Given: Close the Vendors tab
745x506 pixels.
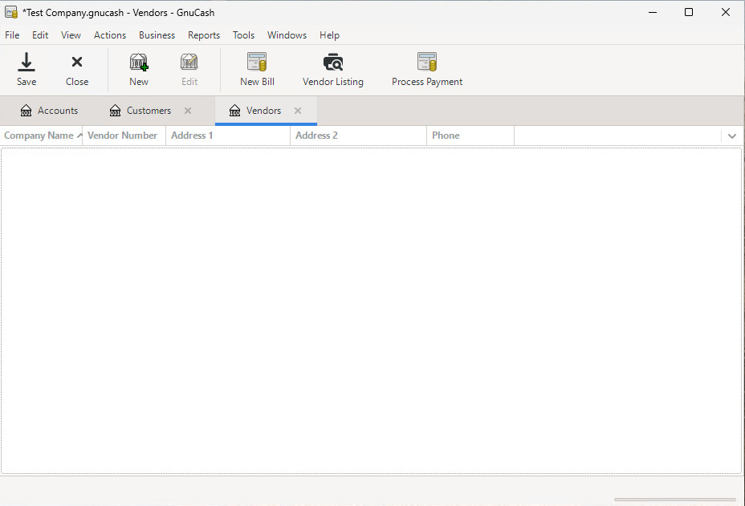Looking at the screenshot, I should coord(297,111).
